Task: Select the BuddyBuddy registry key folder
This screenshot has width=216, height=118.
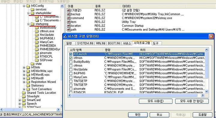Action: [37, 27]
